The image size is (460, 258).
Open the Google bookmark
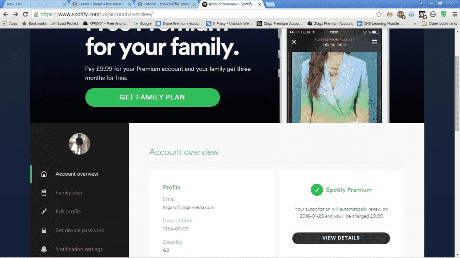143,23
